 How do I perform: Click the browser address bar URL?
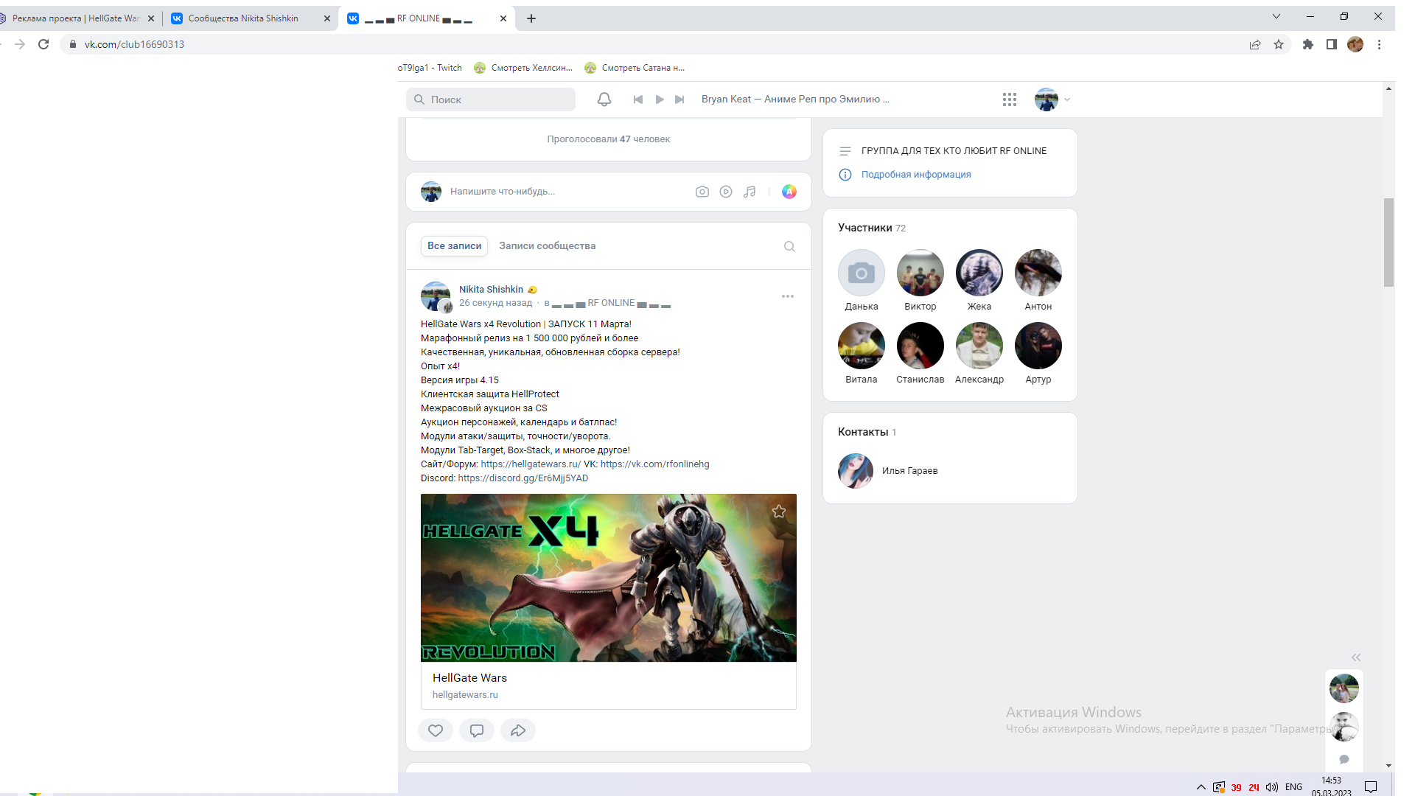click(x=134, y=44)
